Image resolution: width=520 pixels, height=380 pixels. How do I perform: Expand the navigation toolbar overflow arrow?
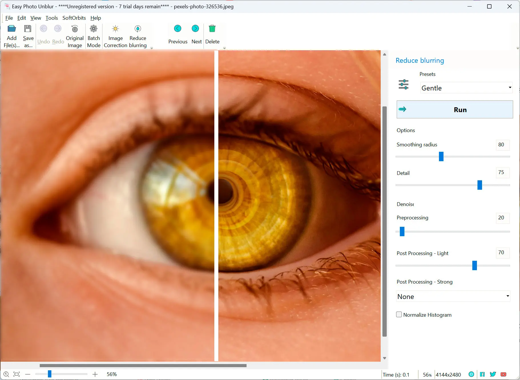pyautogui.click(x=224, y=48)
